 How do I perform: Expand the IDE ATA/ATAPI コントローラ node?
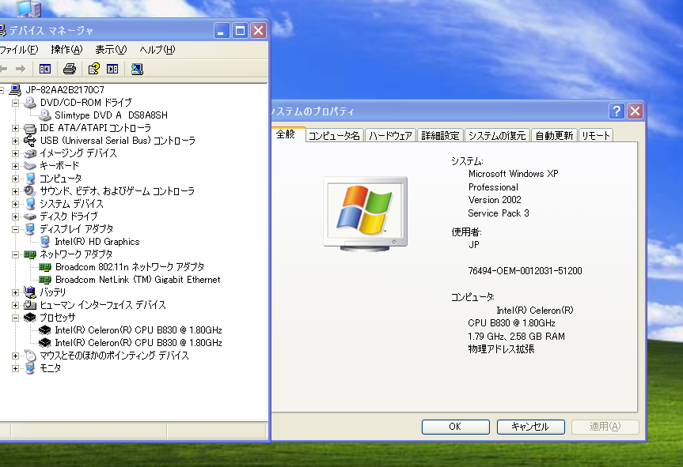15,128
